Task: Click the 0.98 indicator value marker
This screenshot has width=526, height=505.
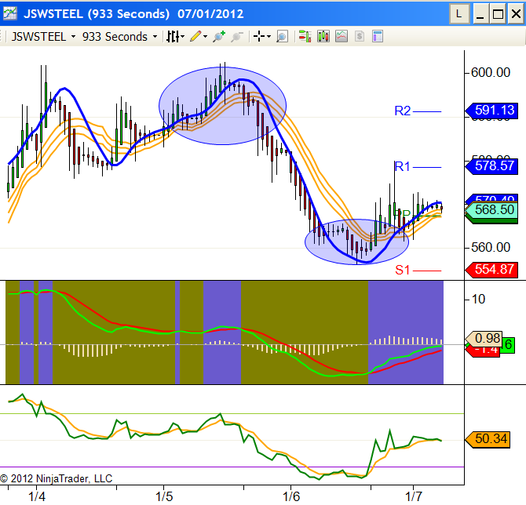Action: click(x=484, y=339)
